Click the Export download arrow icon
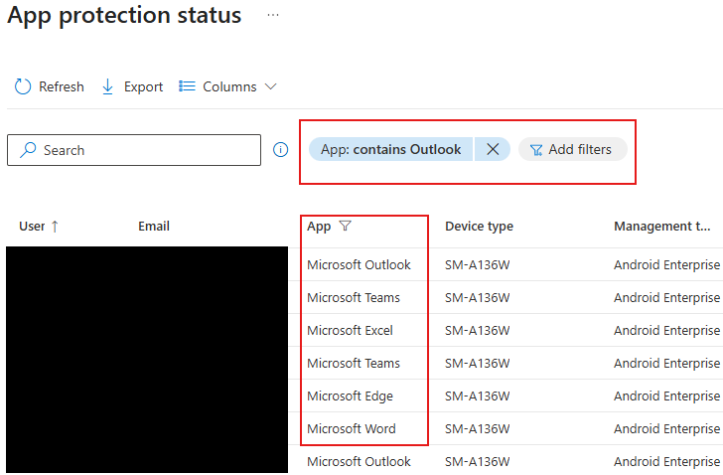Viewport: 723px width, 475px height. (x=107, y=86)
